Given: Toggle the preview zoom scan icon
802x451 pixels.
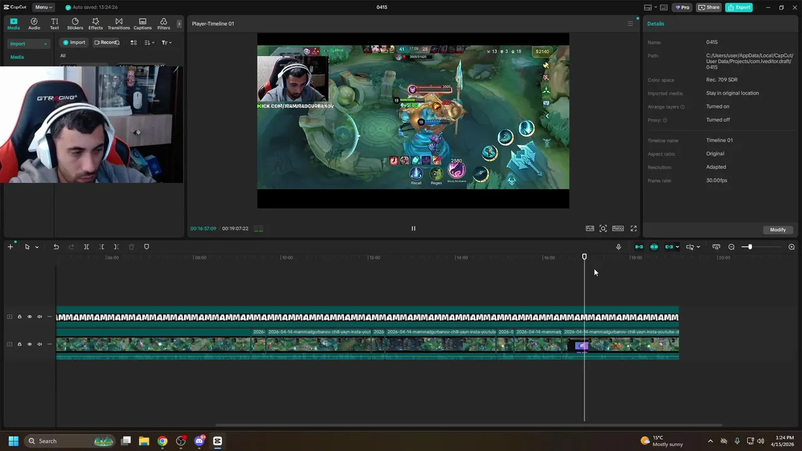Looking at the screenshot, I should 603,229.
